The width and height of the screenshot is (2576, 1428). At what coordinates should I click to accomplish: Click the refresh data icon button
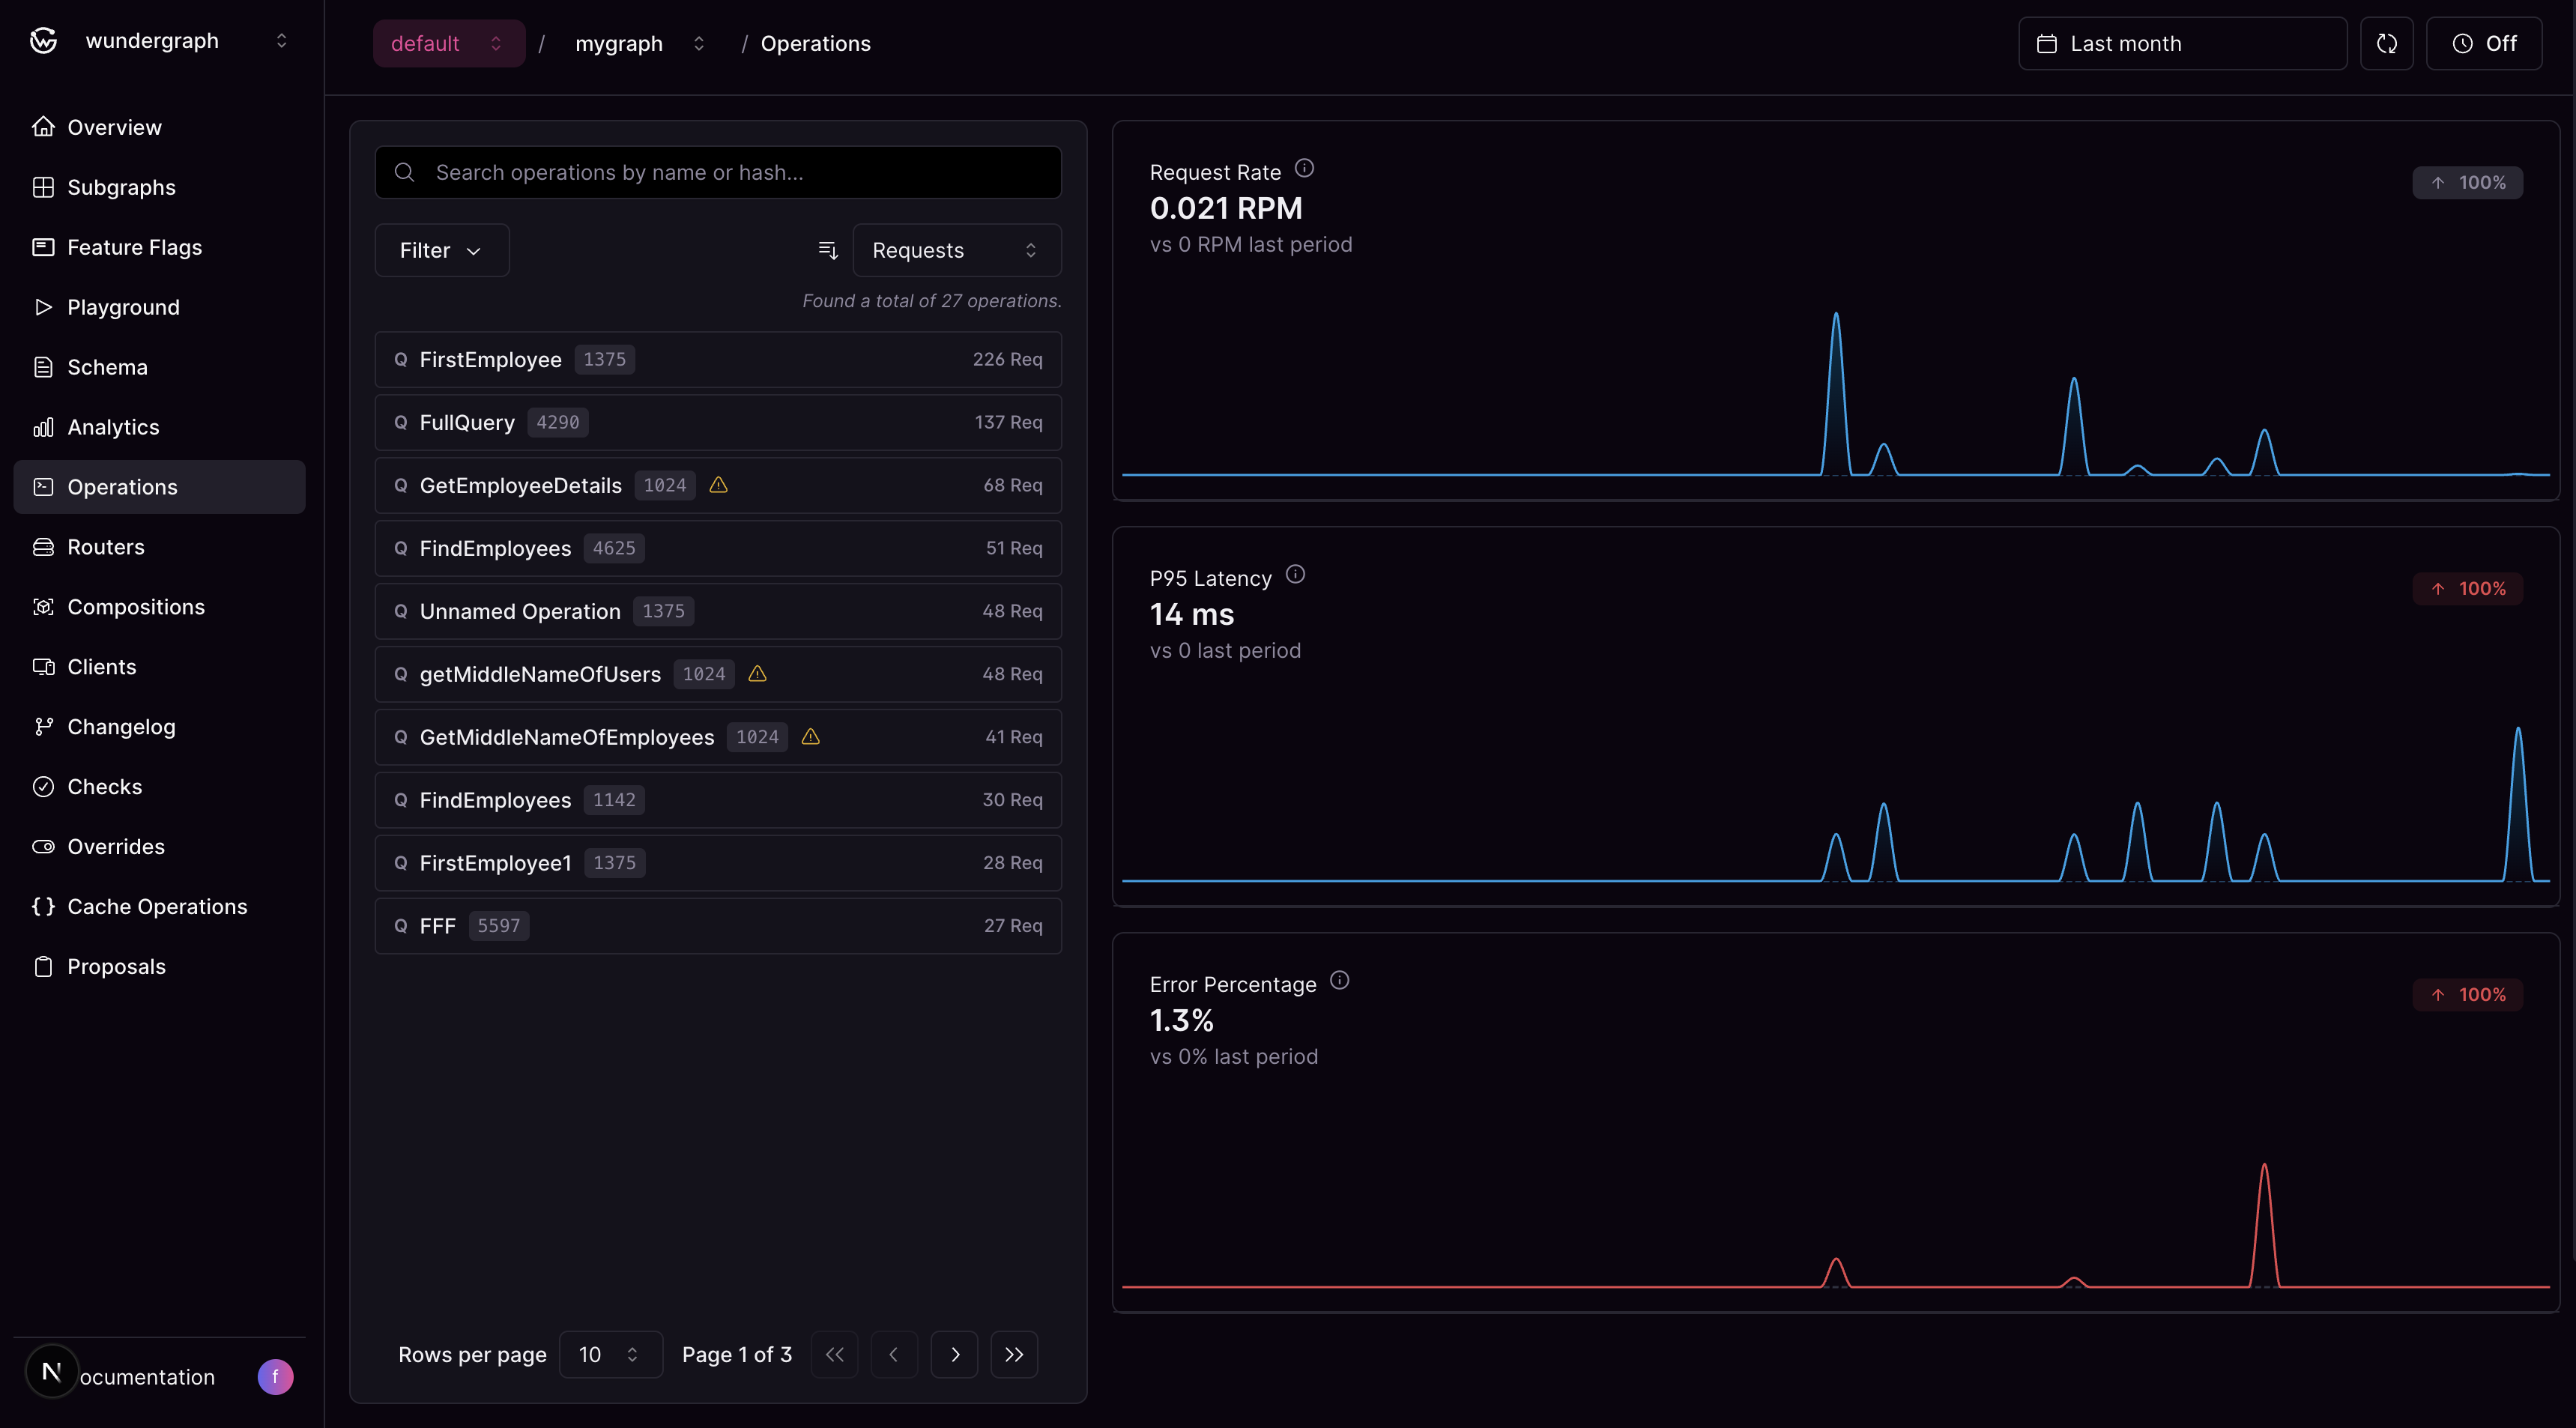(2386, 43)
